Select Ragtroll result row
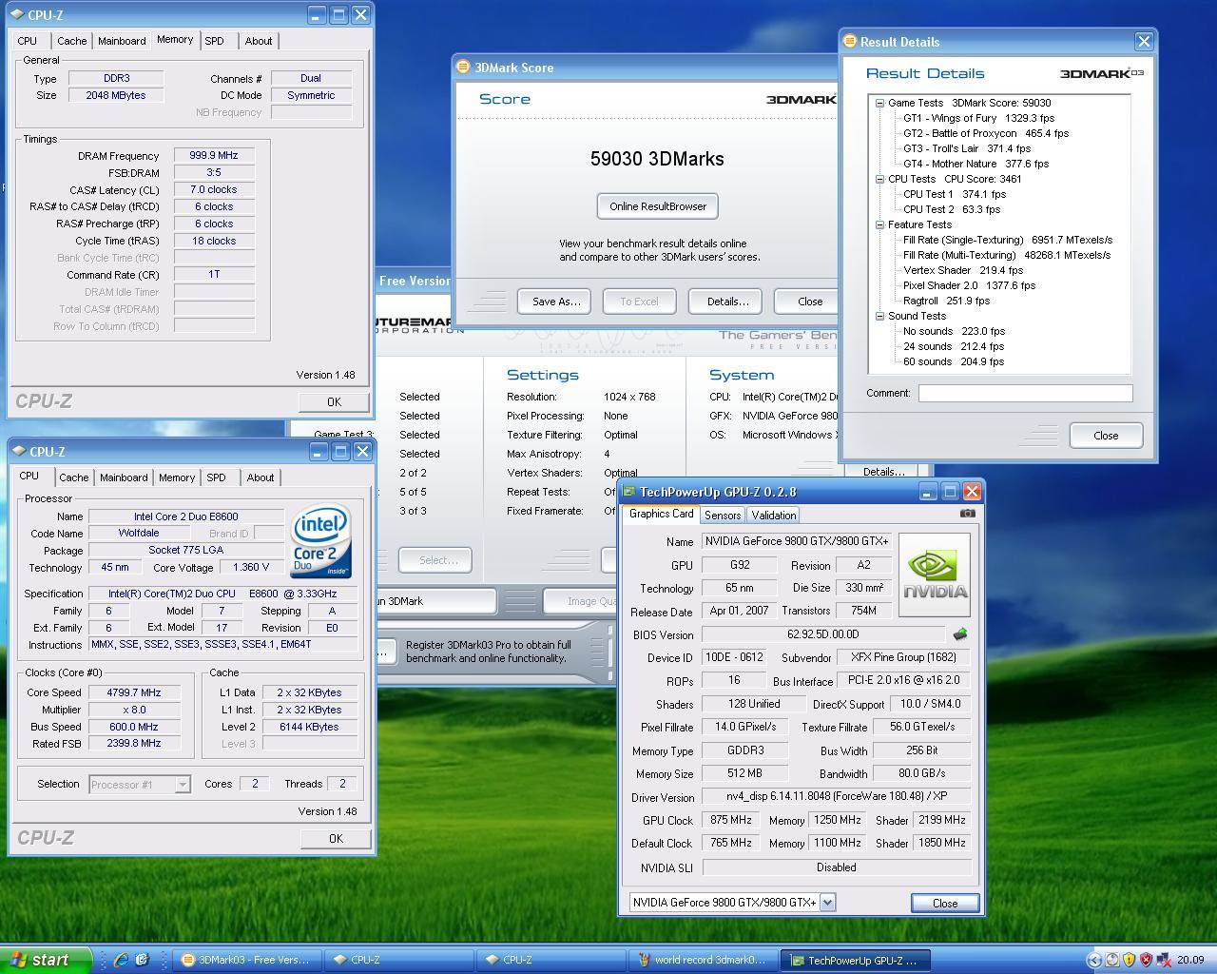This screenshot has height=974, width=1217. [946, 301]
